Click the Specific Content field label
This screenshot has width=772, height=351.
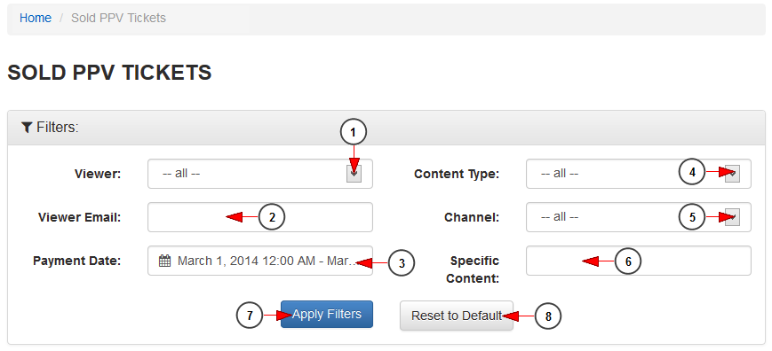473,269
